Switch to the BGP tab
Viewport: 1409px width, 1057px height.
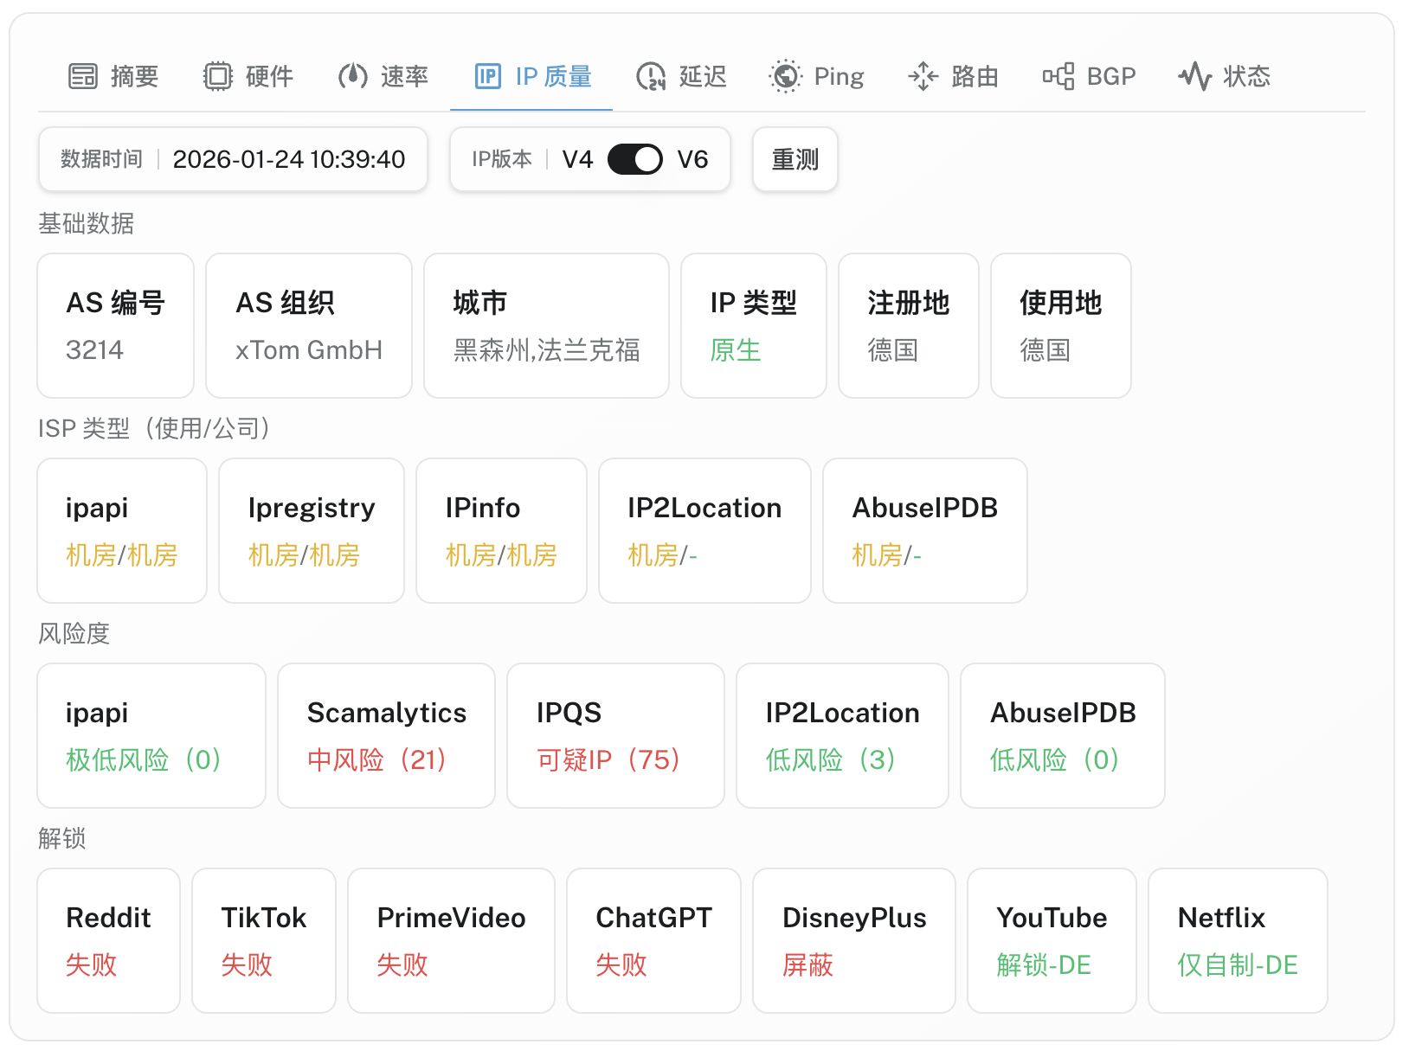click(1110, 76)
